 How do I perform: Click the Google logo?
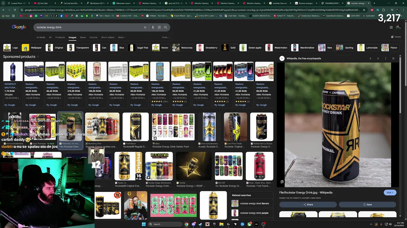tap(19, 27)
